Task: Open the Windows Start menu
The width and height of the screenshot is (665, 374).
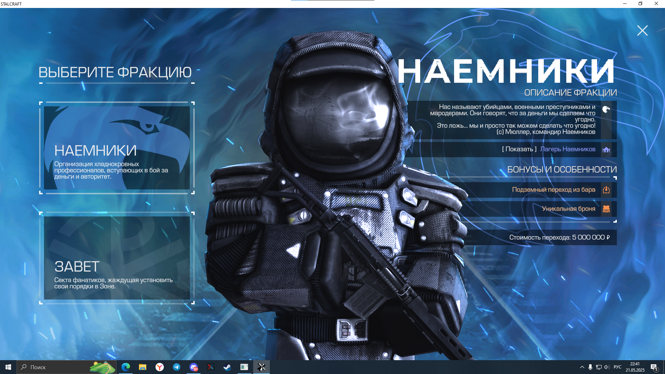Action: point(8,367)
